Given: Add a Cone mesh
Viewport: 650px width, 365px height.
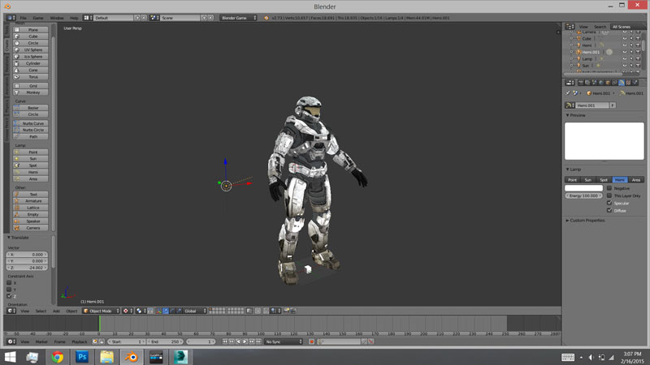Looking at the screenshot, I should pos(31,70).
